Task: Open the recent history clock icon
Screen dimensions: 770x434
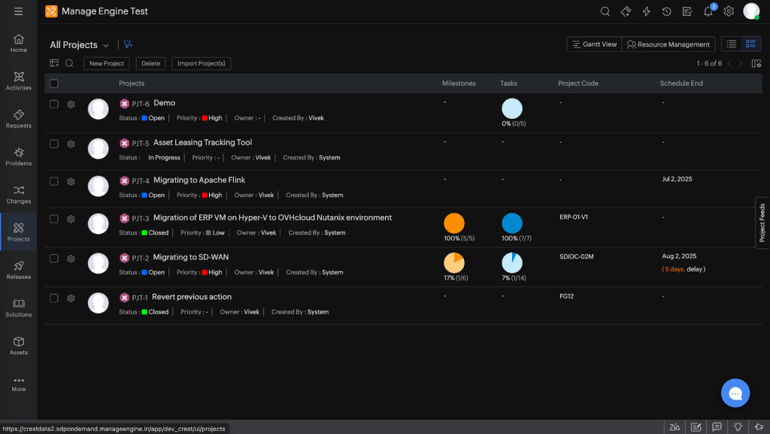Action: [666, 11]
